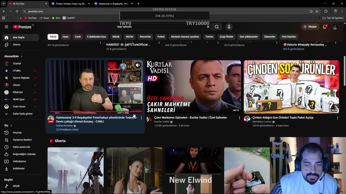The width and height of the screenshot is (346, 194).
Task: Open the Kurtlar Vadisi channel link
Action: click(x=162, y=122)
